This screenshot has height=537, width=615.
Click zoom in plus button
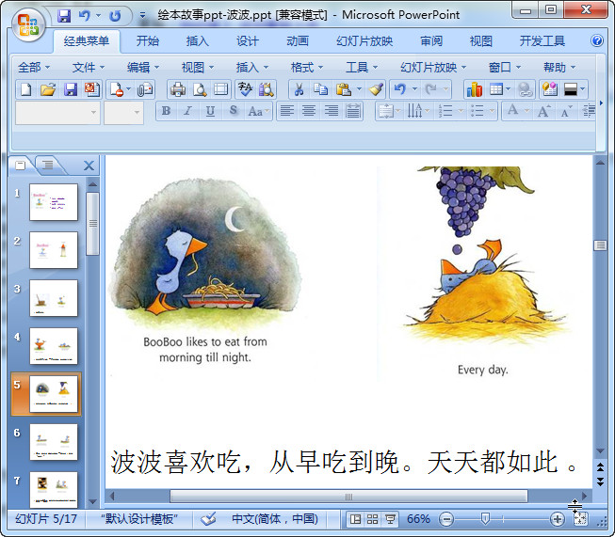coord(557,519)
